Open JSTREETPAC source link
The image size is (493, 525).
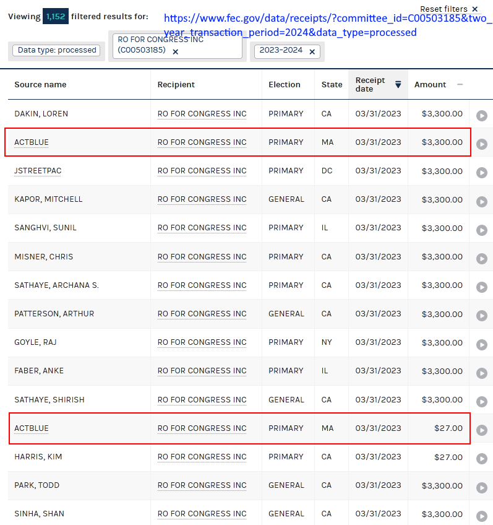38,171
